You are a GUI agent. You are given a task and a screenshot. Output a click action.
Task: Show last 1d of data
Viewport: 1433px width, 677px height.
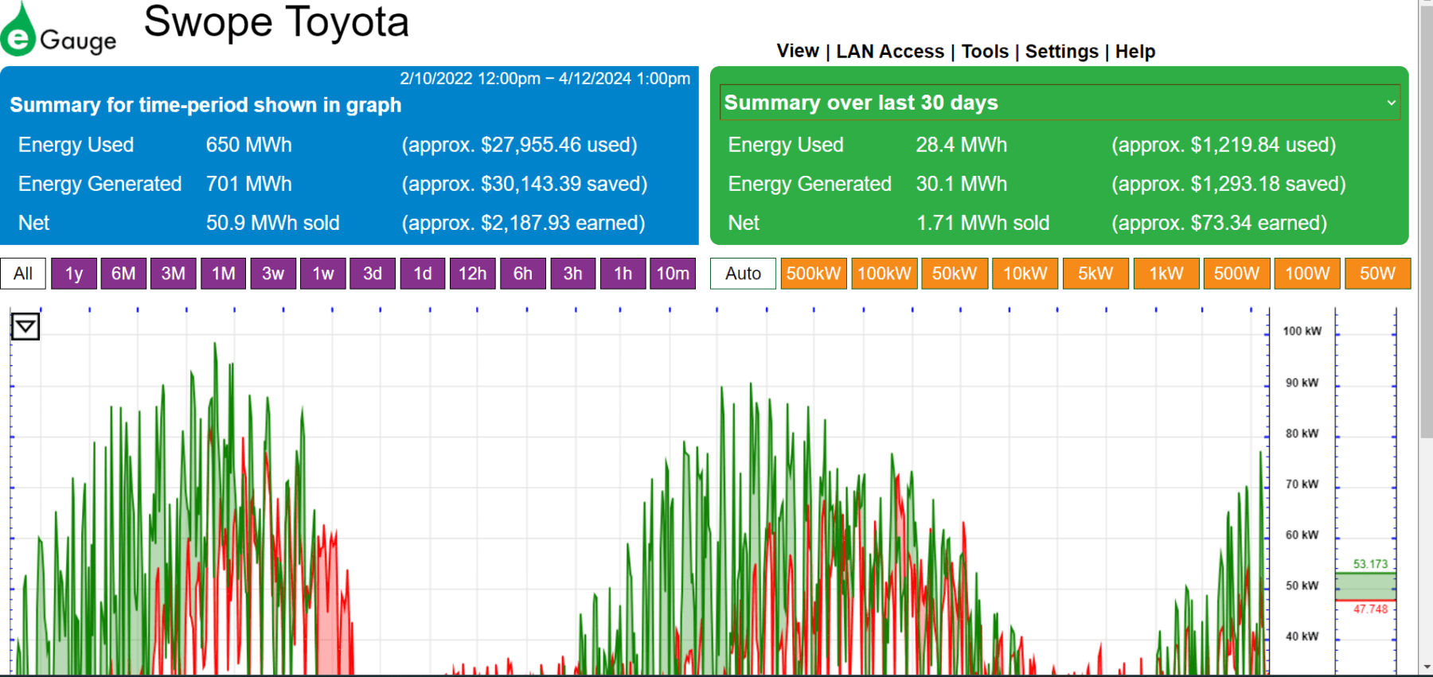coord(422,274)
